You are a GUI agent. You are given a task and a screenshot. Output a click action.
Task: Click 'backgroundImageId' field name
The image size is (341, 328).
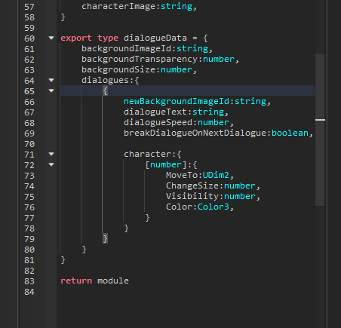(x=126, y=48)
